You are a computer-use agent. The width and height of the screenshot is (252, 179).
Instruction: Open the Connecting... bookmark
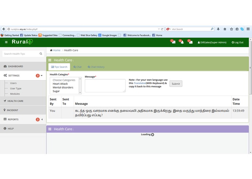67,35
